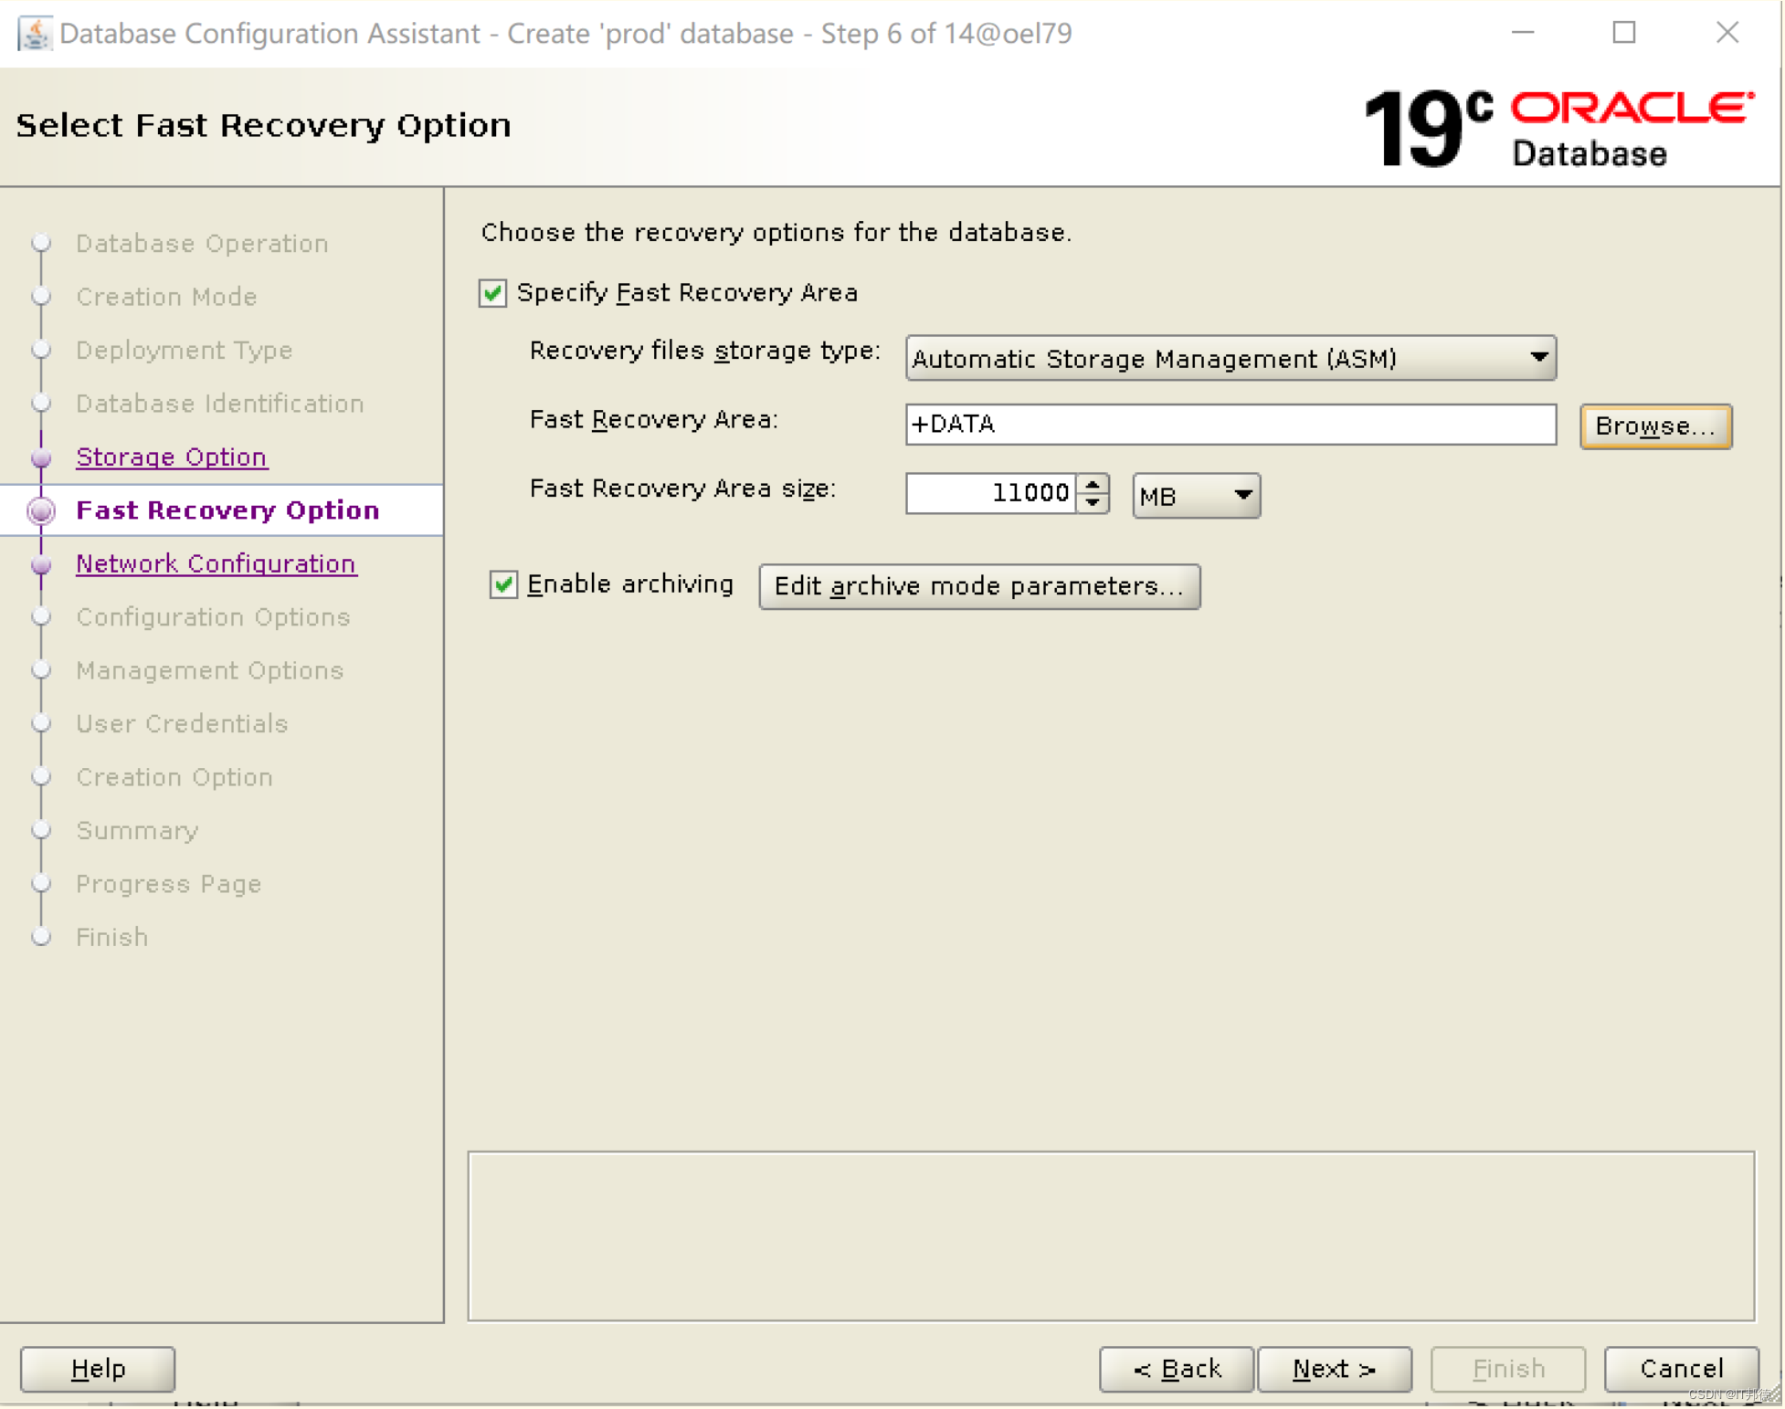Click the Fast Recovery Option step bullet
1785x1409 pixels.
pos(41,510)
